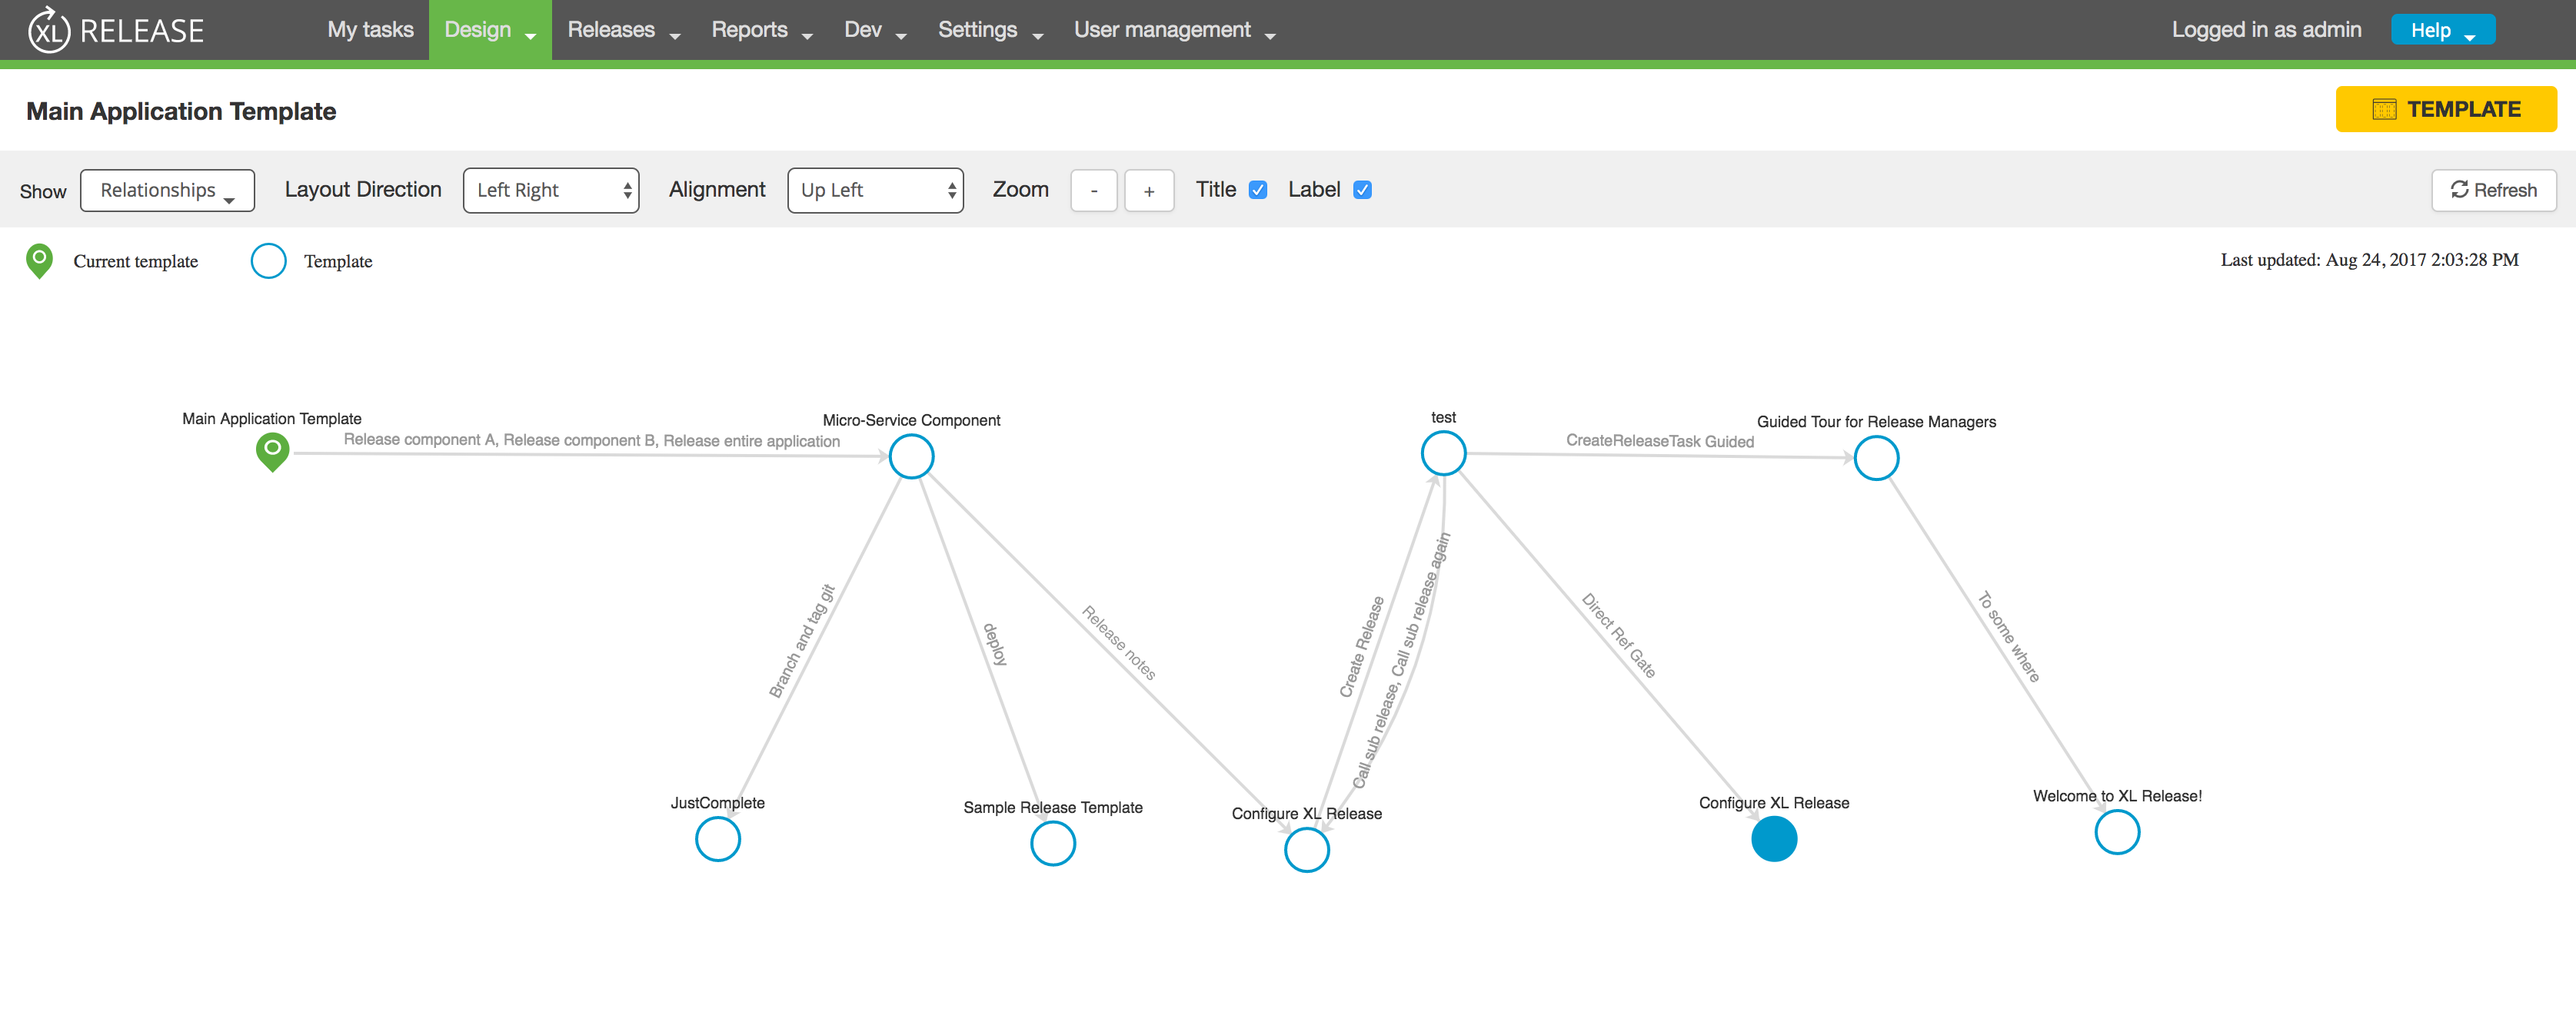Open the Alignment Up Left select

pyautogui.click(x=875, y=191)
